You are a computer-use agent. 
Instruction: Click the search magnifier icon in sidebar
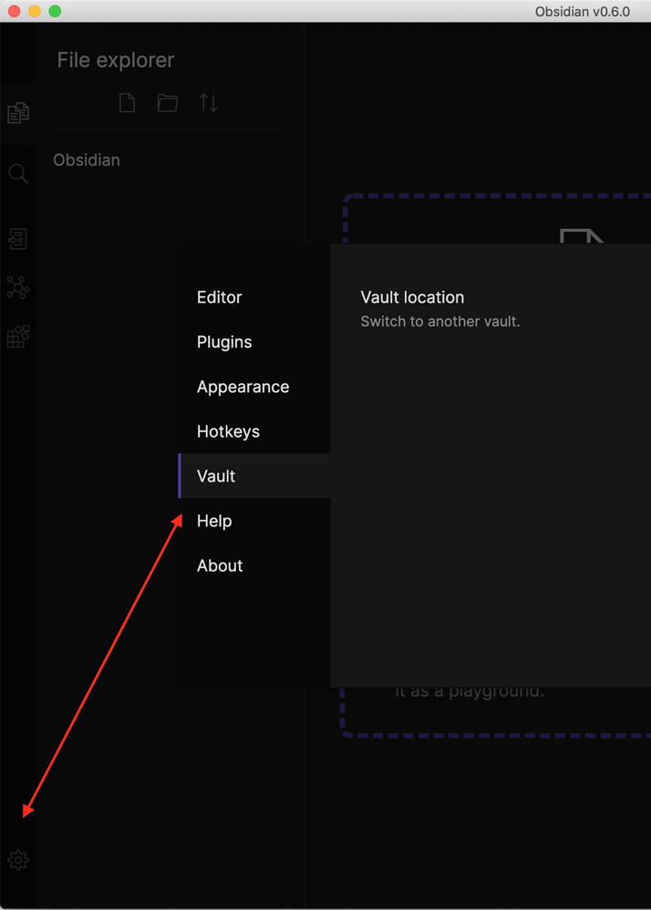[18, 173]
